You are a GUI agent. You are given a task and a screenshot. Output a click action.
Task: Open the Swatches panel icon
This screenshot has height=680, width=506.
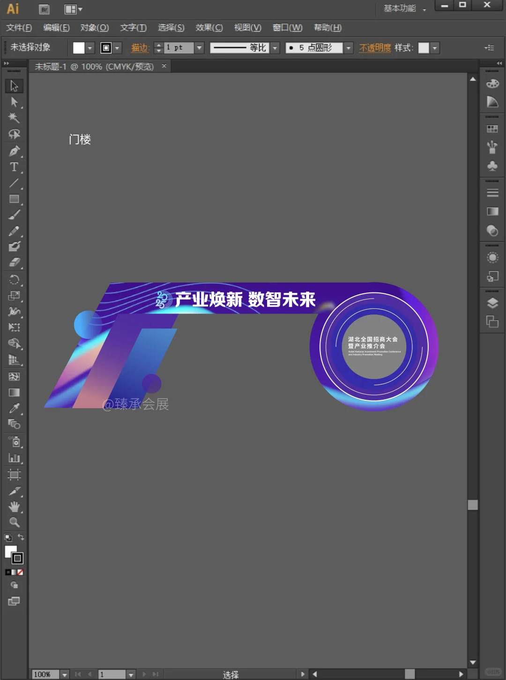pyautogui.click(x=492, y=129)
